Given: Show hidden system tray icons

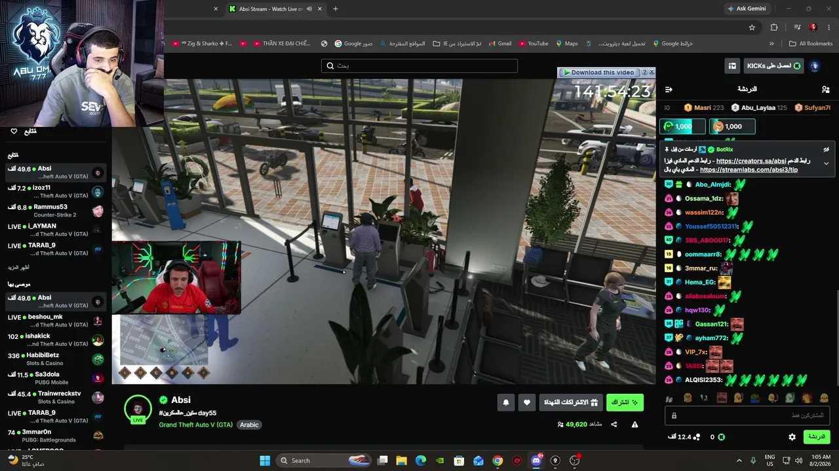Looking at the screenshot, I should click(x=739, y=461).
